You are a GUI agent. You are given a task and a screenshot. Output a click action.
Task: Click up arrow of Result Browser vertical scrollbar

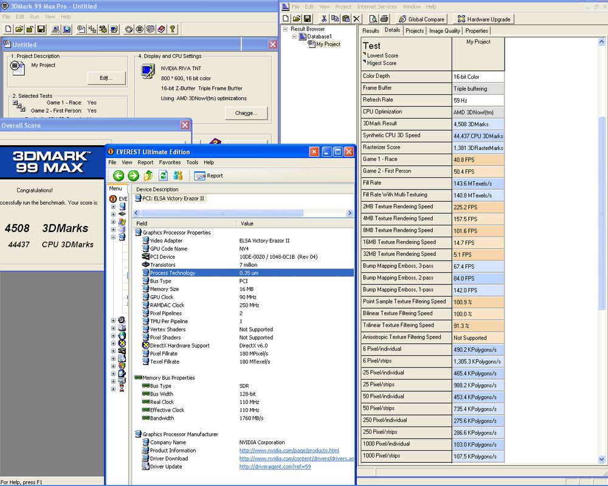(x=602, y=41)
